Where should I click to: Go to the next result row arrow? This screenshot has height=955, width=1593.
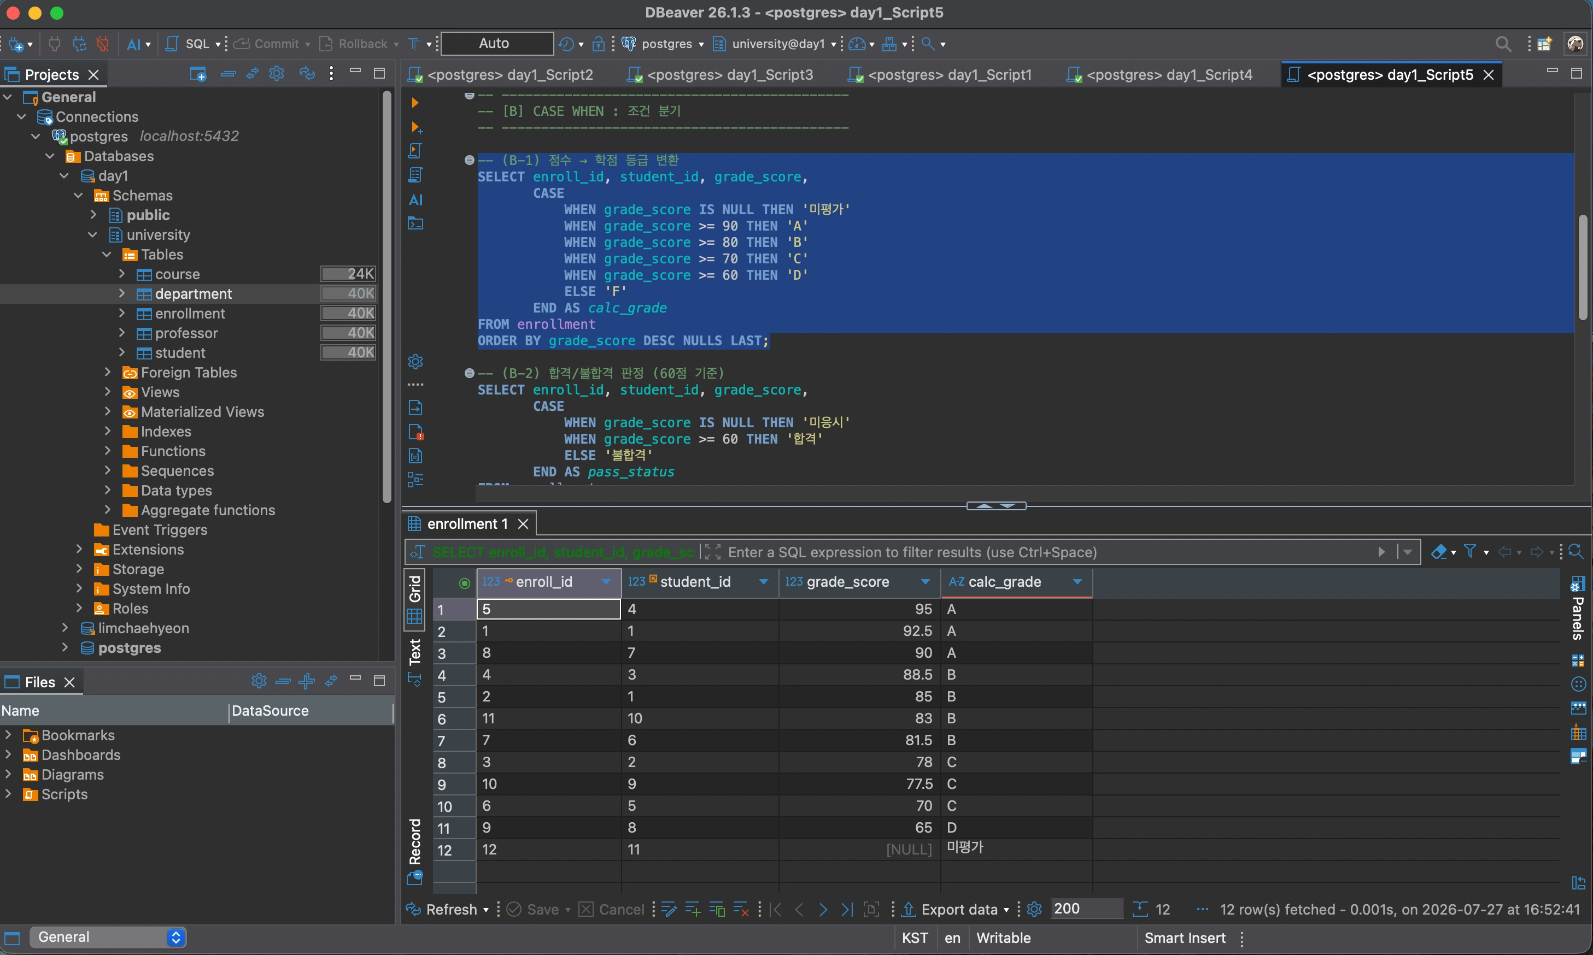tap(823, 909)
